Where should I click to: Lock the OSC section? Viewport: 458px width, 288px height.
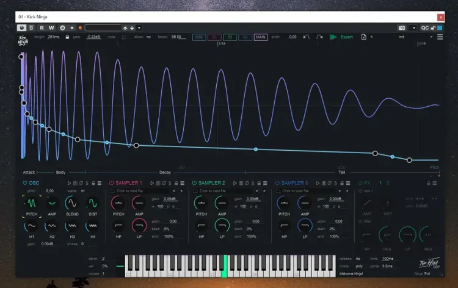(93, 183)
